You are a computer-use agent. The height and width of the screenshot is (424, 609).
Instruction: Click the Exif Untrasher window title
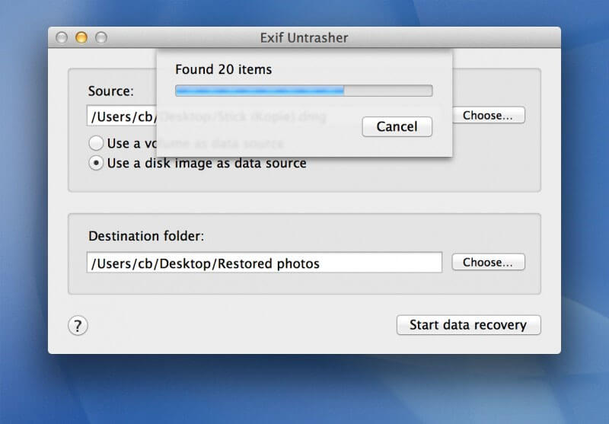click(304, 37)
